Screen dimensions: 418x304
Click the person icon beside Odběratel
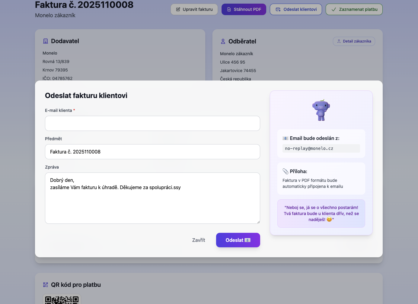223,41
